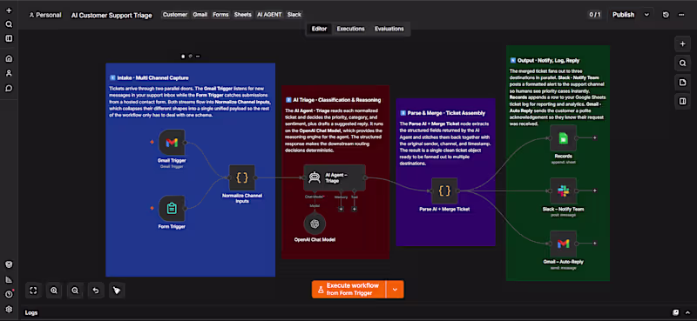
Task: Add a node with the canvas plus button
Action: [682, 44]
